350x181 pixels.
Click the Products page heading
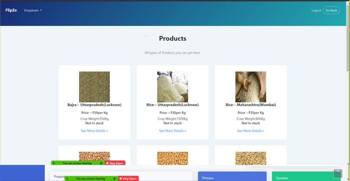coord(172,38)
